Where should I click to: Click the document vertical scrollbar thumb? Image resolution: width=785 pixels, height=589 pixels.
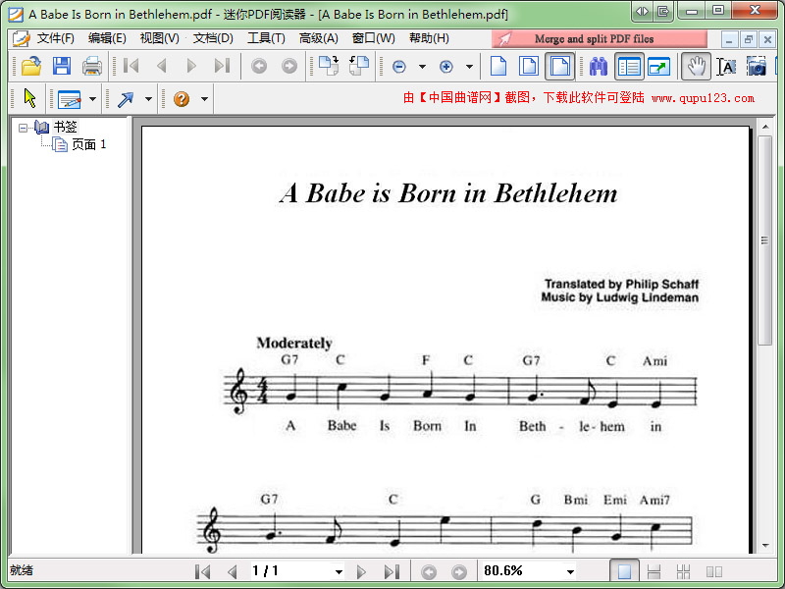[x=765, y=239]
